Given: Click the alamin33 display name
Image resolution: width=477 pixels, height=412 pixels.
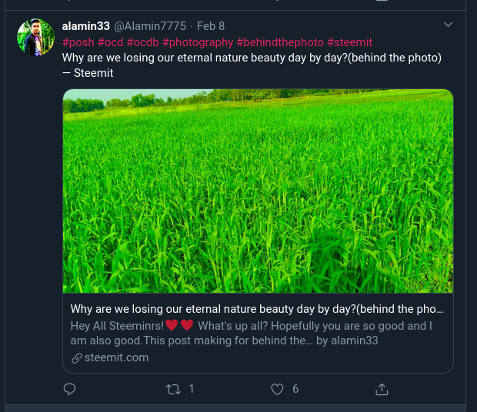Looking at the screenshot, I should (86, 26).
